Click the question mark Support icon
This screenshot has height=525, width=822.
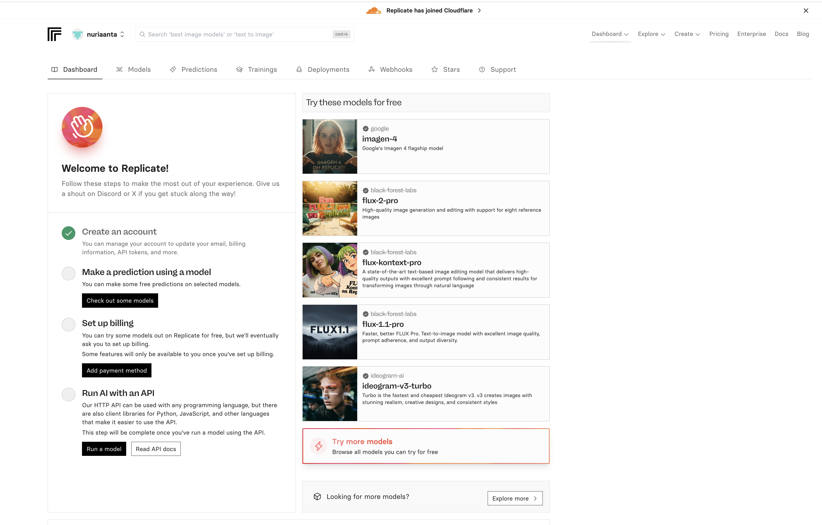[x=482, y=70]
